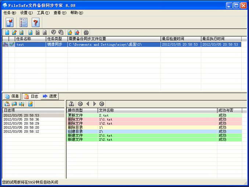
Task: Click the 成功与否 column header
Action: click(230, 110)
